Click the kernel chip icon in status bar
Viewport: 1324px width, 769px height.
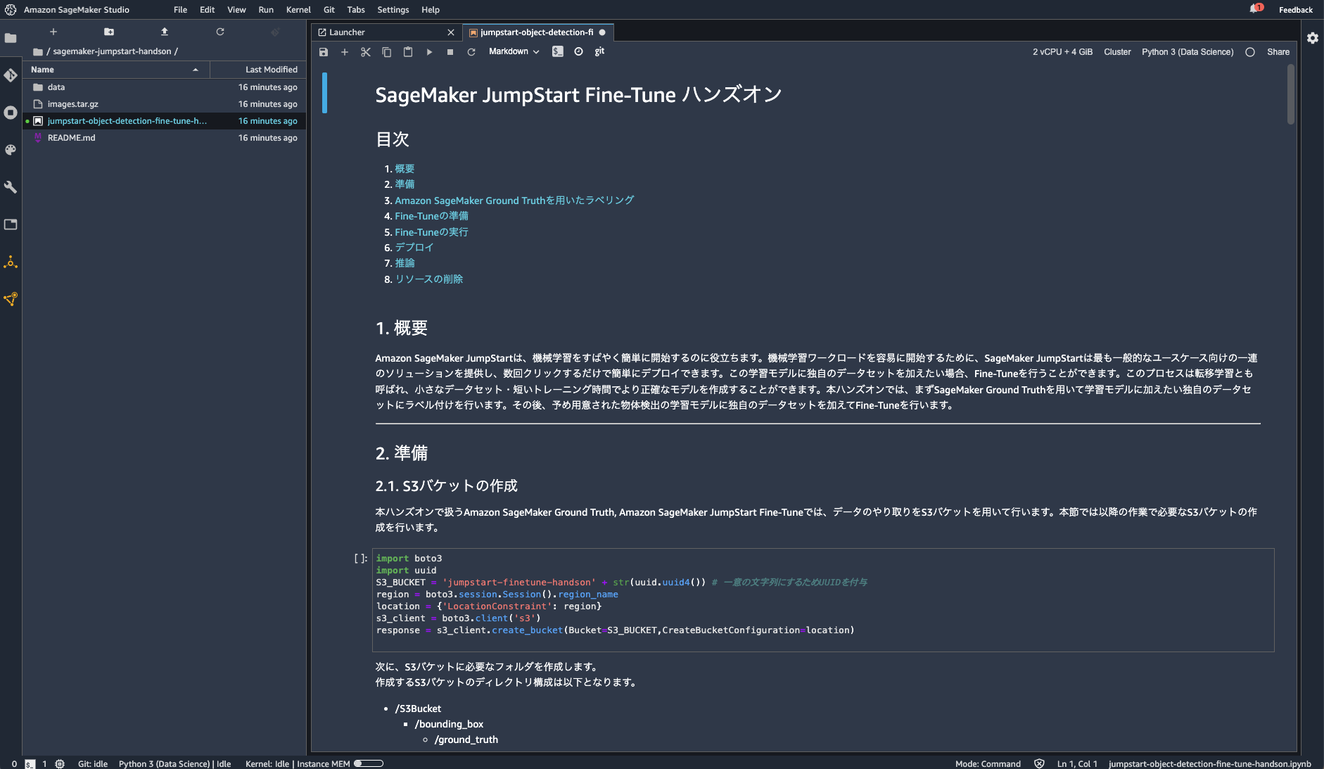pyautogui.click(x=60, y=763)
